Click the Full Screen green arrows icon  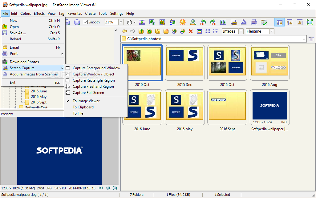(x=310, y=22)
